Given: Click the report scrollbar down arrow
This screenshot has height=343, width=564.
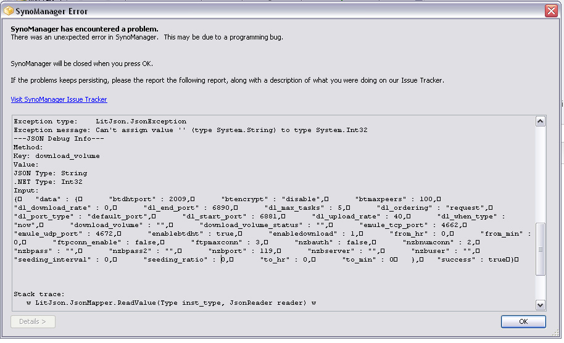Looking at the screenshot, I should tap(540, 305).
